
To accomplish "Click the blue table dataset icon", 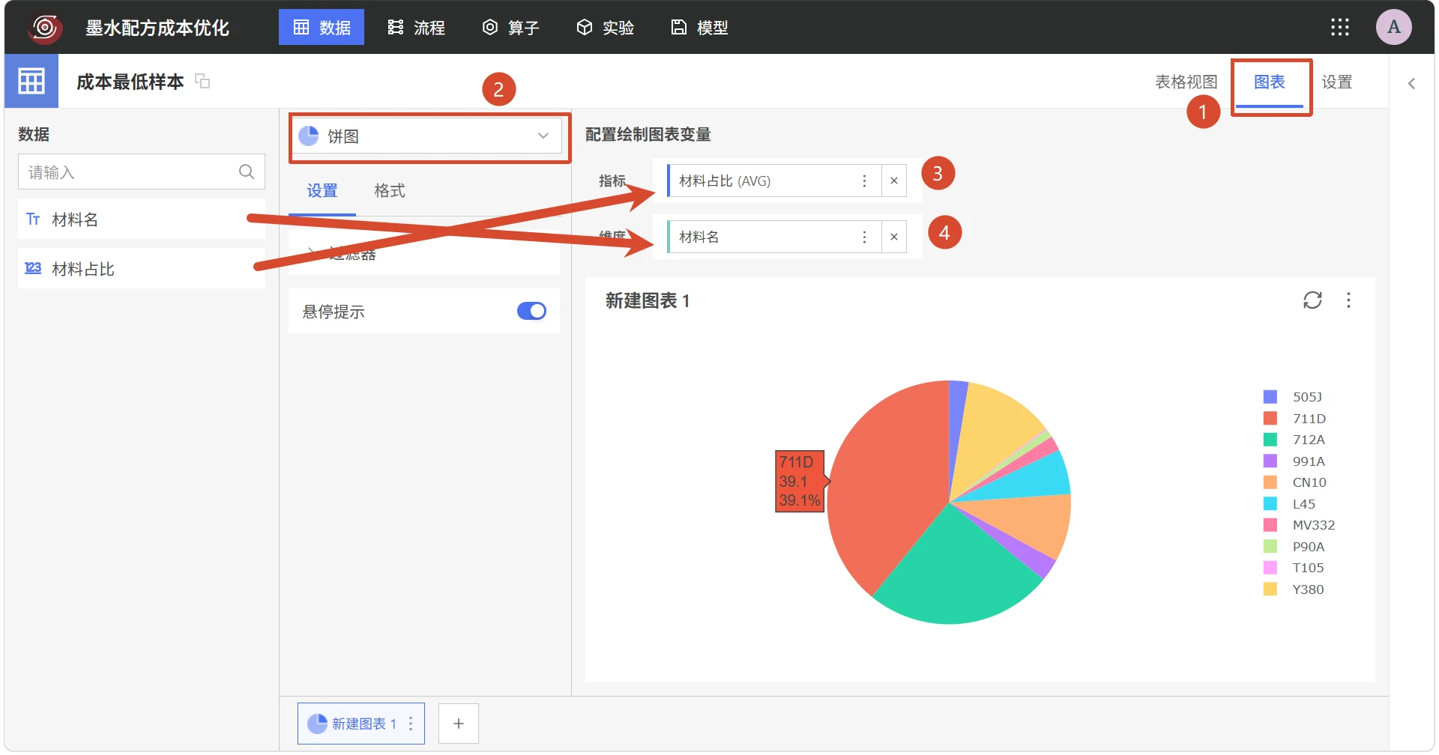I will coord(31,81).
